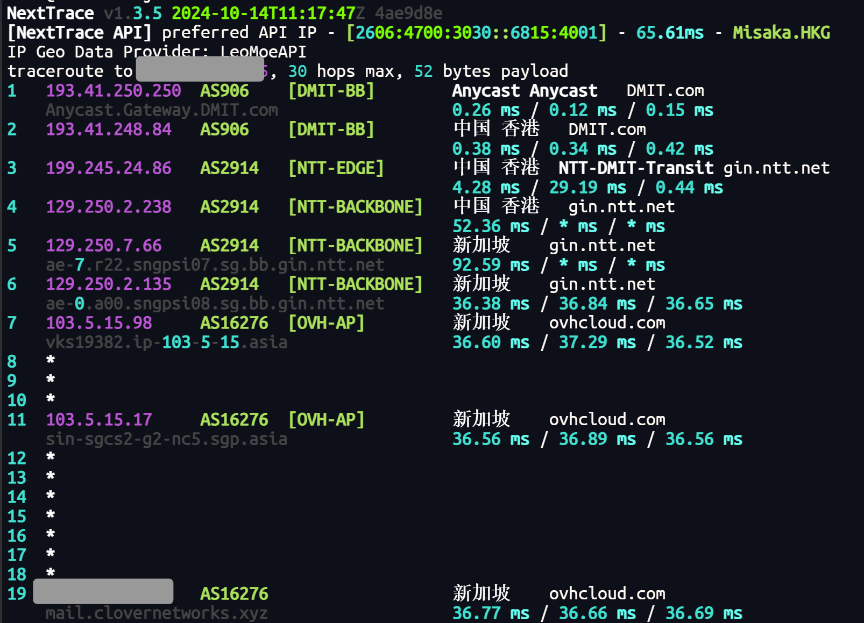This screenshot has width=864, height=623.
Task: Click [NTT-BACKBONE] label on hop 5
Action: point(356,246)
